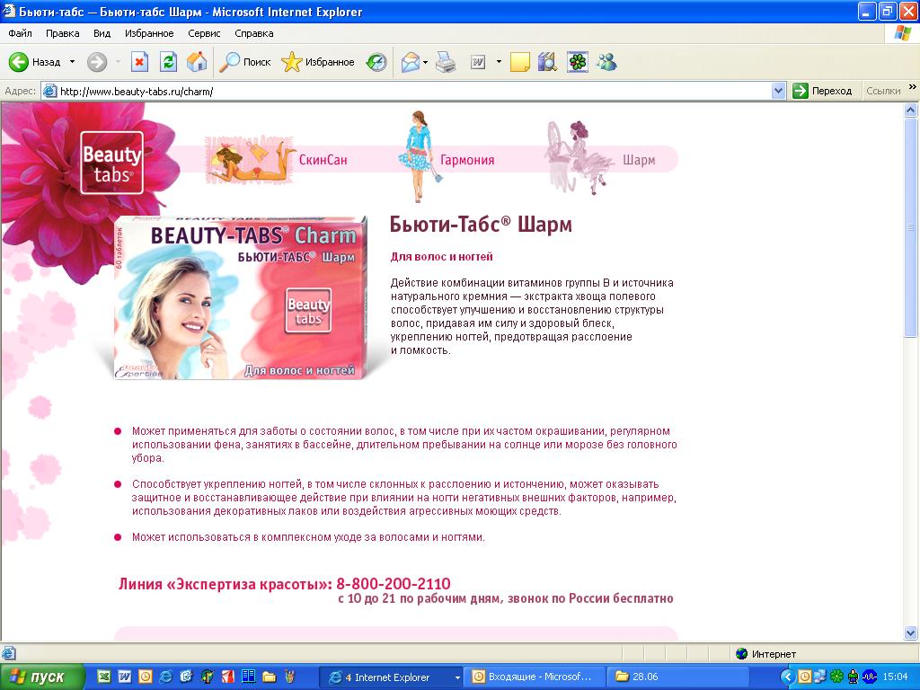Print the page using printer icon
This screenshot has height=690, width=920.
tap(446, 62)
